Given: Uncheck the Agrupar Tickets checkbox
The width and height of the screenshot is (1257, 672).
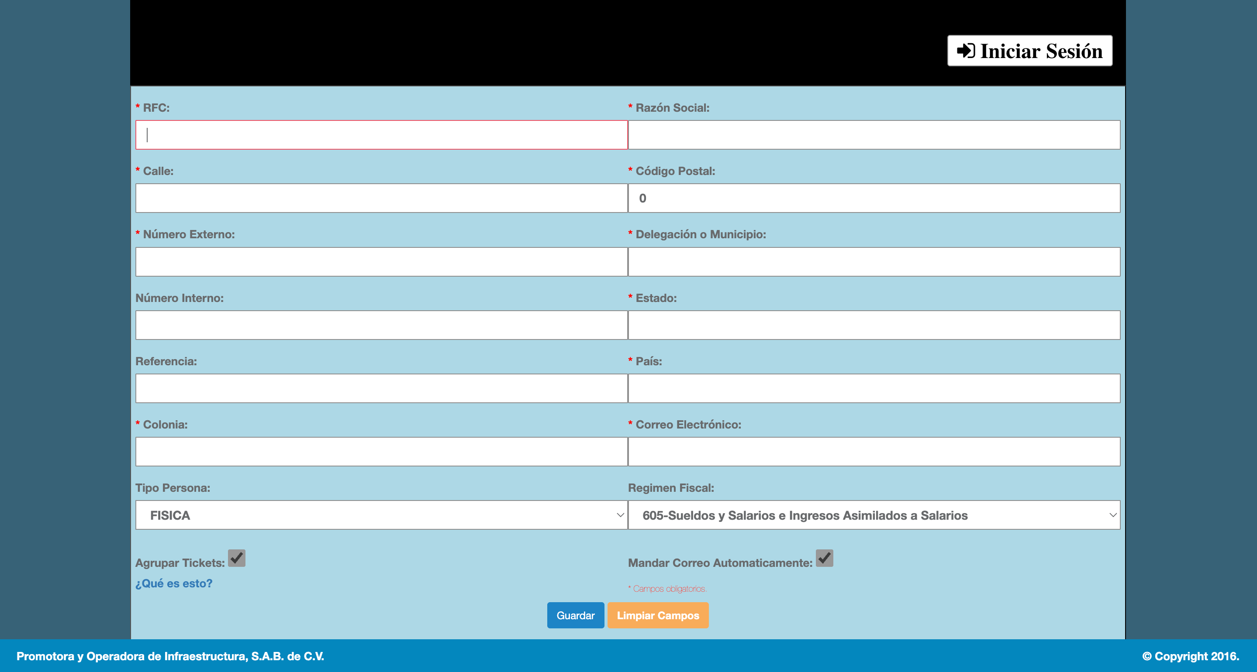Looking at the screenshot, I should coord(237,559).
